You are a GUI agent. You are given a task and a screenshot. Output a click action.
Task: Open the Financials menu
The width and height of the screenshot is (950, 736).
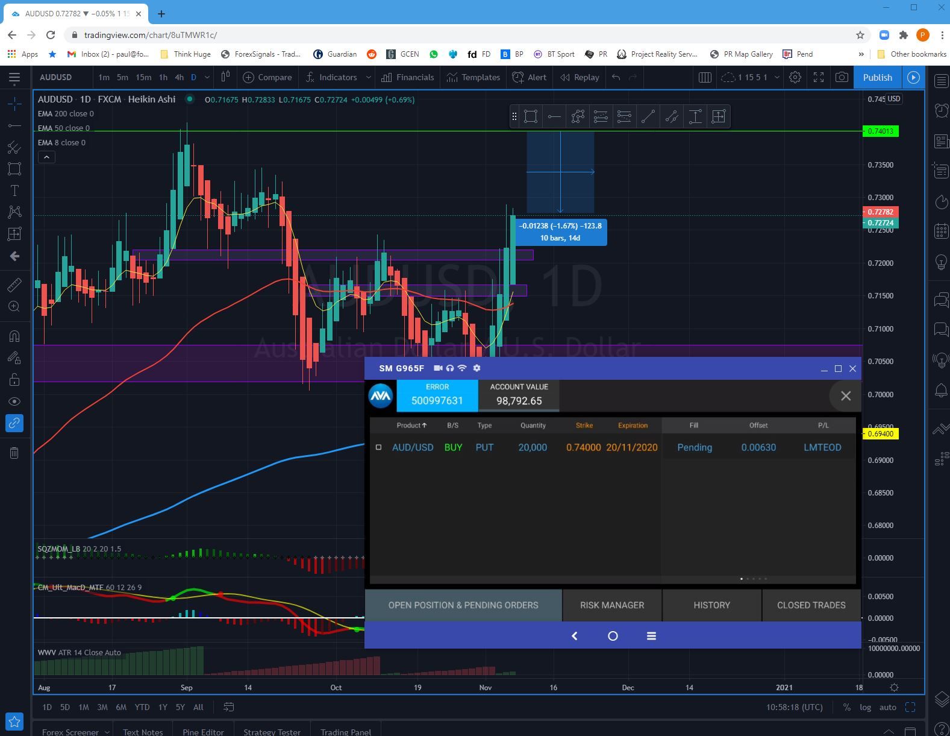408,77
